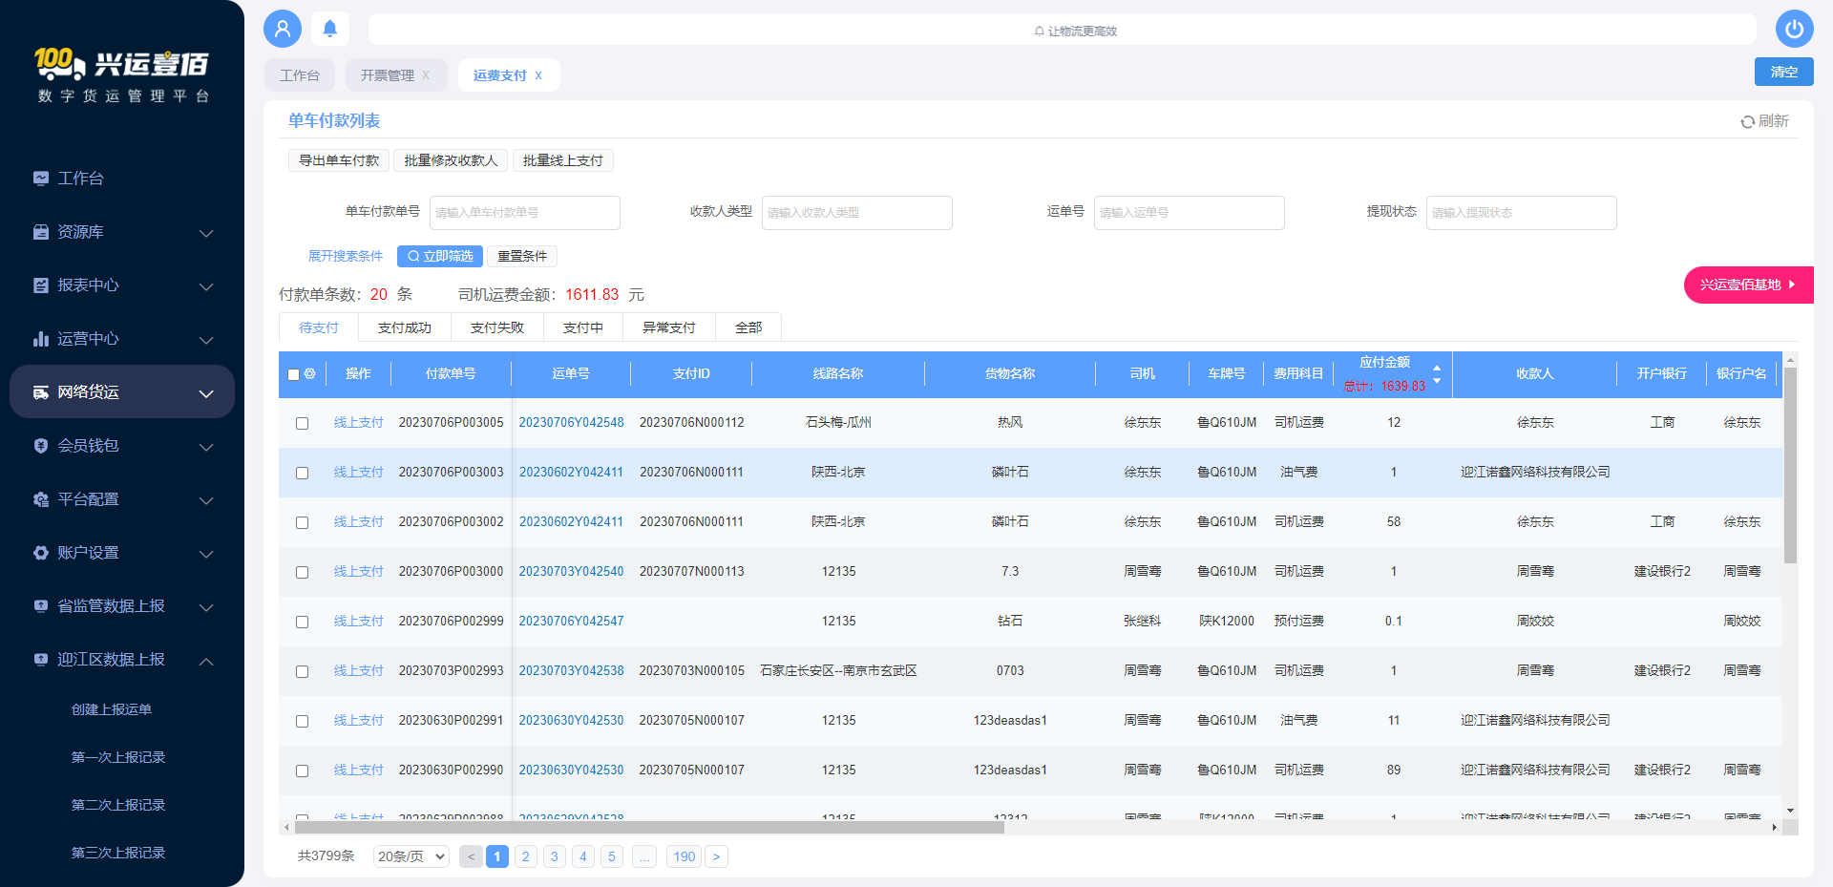The height and width of the screenshot is (887, 1833).
Task: Click the vertical table scrollbar
Action: click(x=1791, y=466)
